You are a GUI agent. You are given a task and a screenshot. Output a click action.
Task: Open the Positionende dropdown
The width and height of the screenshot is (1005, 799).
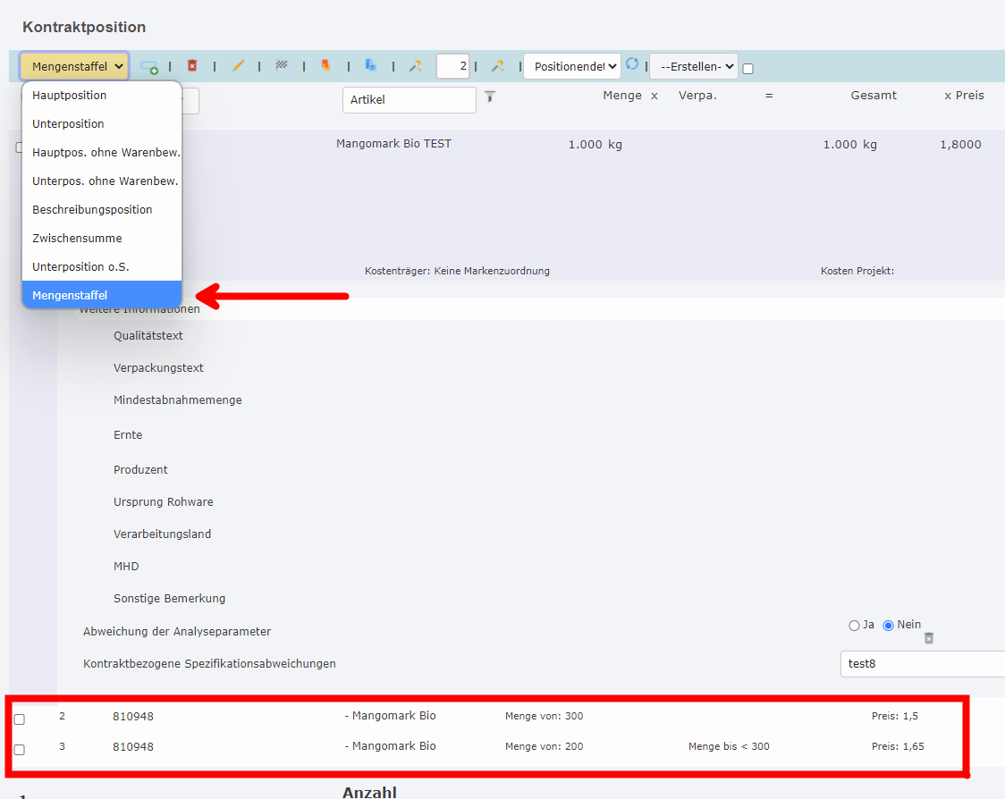(x=572, y=66)
